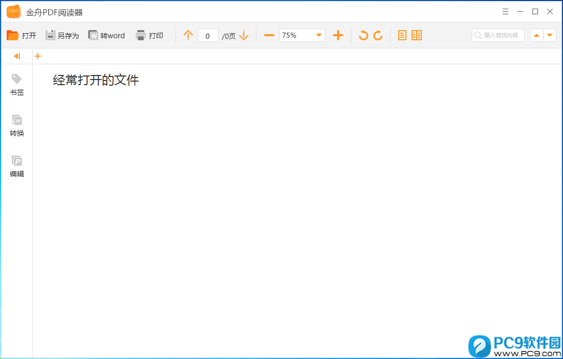Image resolution: width=563 pixels, height=359 pixels.
Task: Minimize the PDF reader window
Action: (520, 12)
